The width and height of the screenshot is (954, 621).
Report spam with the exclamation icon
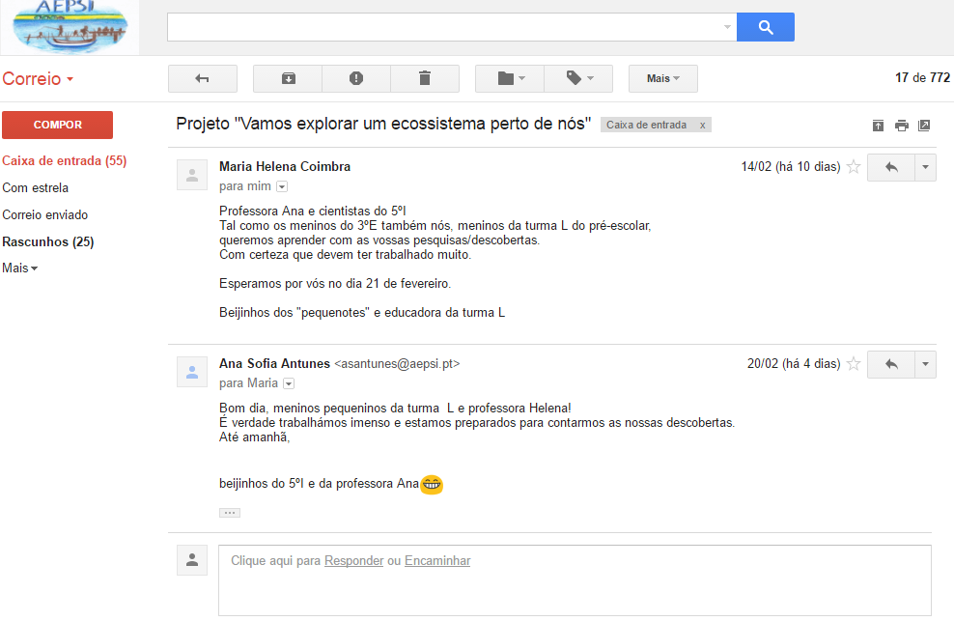[x=356, y=78]
